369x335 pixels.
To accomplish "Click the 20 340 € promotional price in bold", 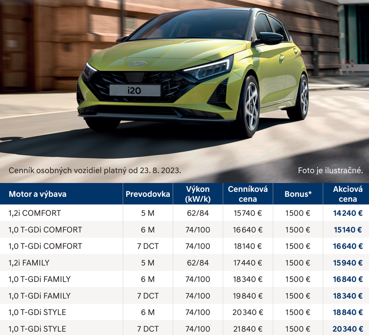I will 347,329.
